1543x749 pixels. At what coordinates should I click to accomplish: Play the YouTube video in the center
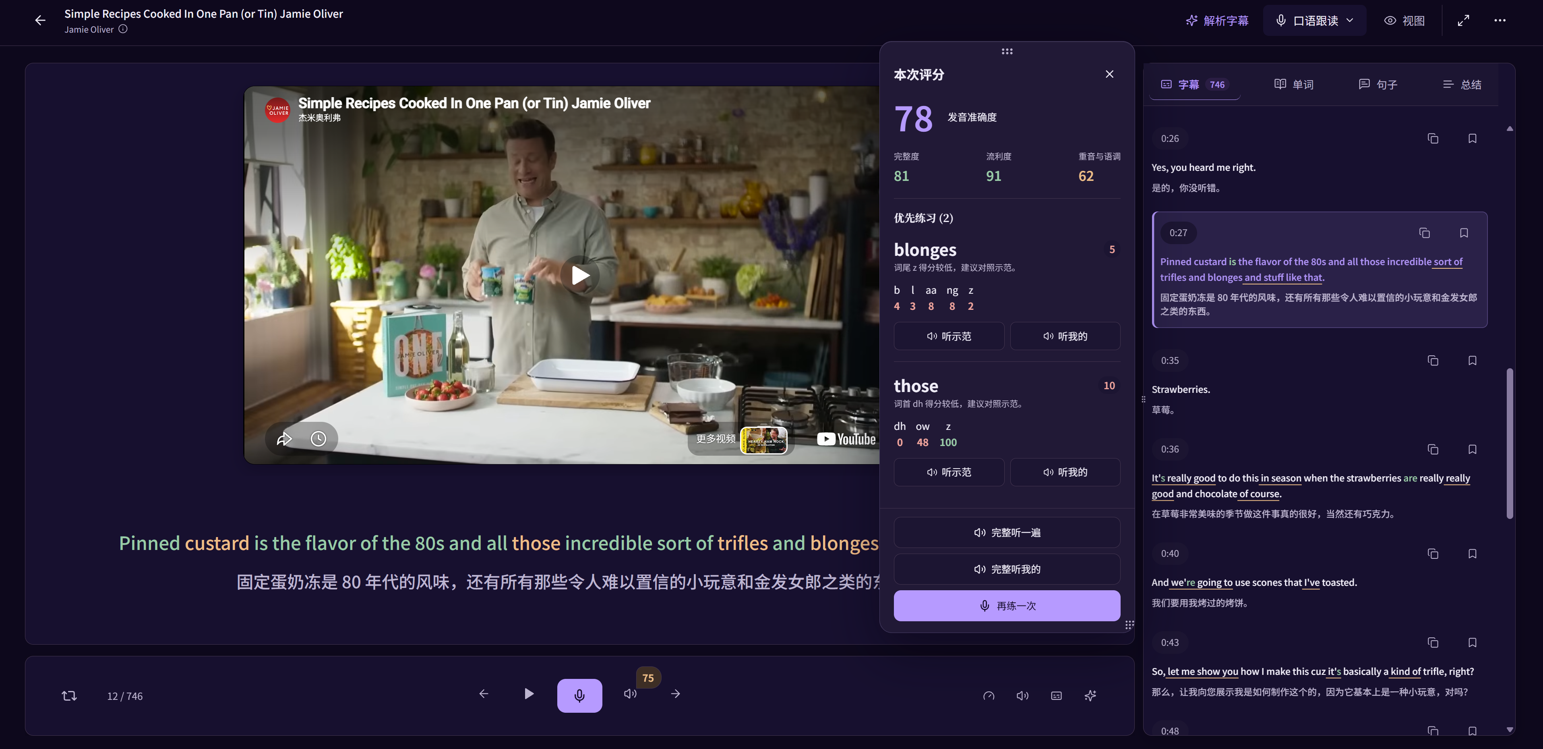580,275
